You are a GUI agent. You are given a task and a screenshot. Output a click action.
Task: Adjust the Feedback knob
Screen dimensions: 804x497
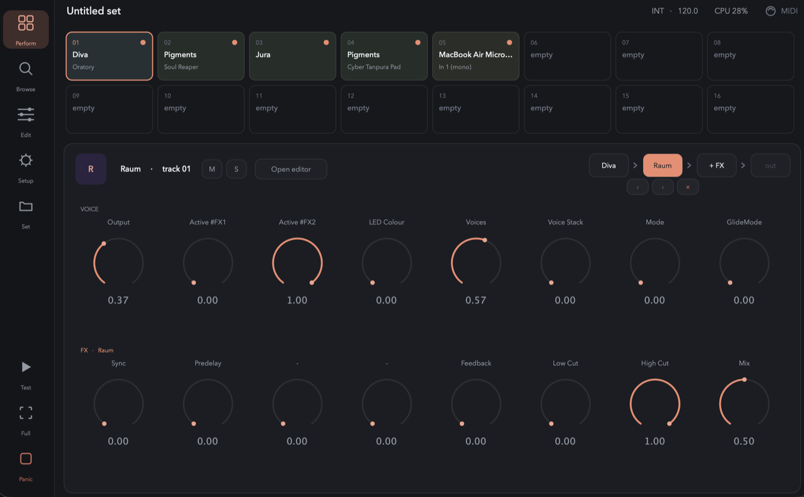476,404
